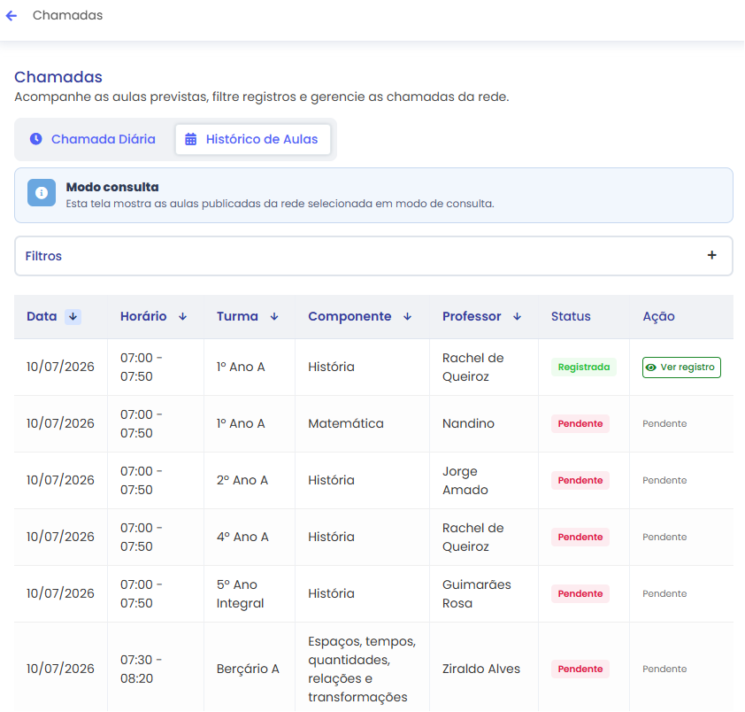Viewport: 745px width, 712px height.
Task: View the record with Ver registro button
Action: [681, 368]
